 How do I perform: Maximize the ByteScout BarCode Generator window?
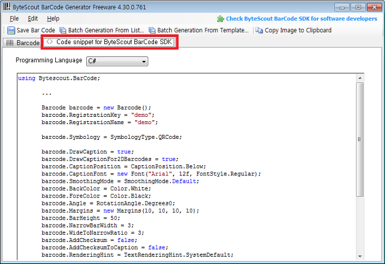click(x=358, y=7)
